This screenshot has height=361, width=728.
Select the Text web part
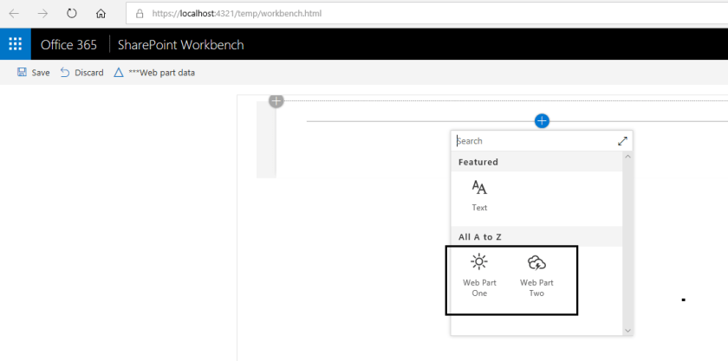479,195
